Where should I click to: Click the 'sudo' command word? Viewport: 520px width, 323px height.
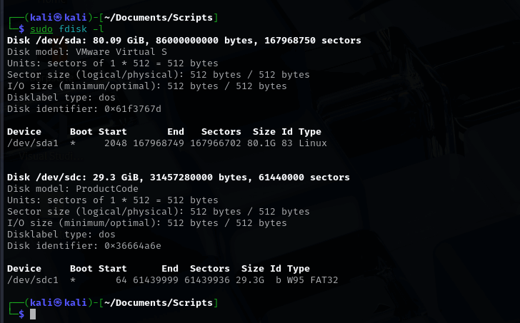[41, 29]
